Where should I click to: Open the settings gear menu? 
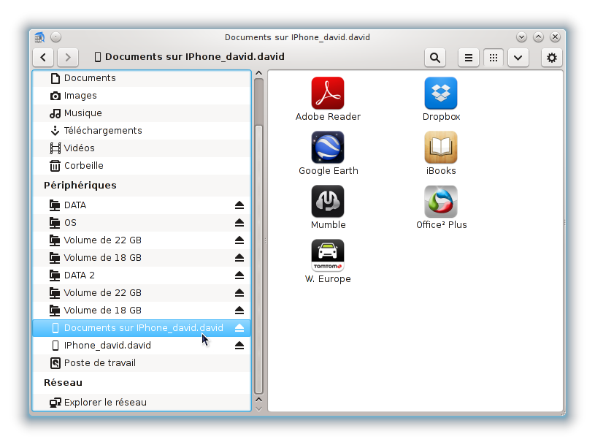pos(551,58)
